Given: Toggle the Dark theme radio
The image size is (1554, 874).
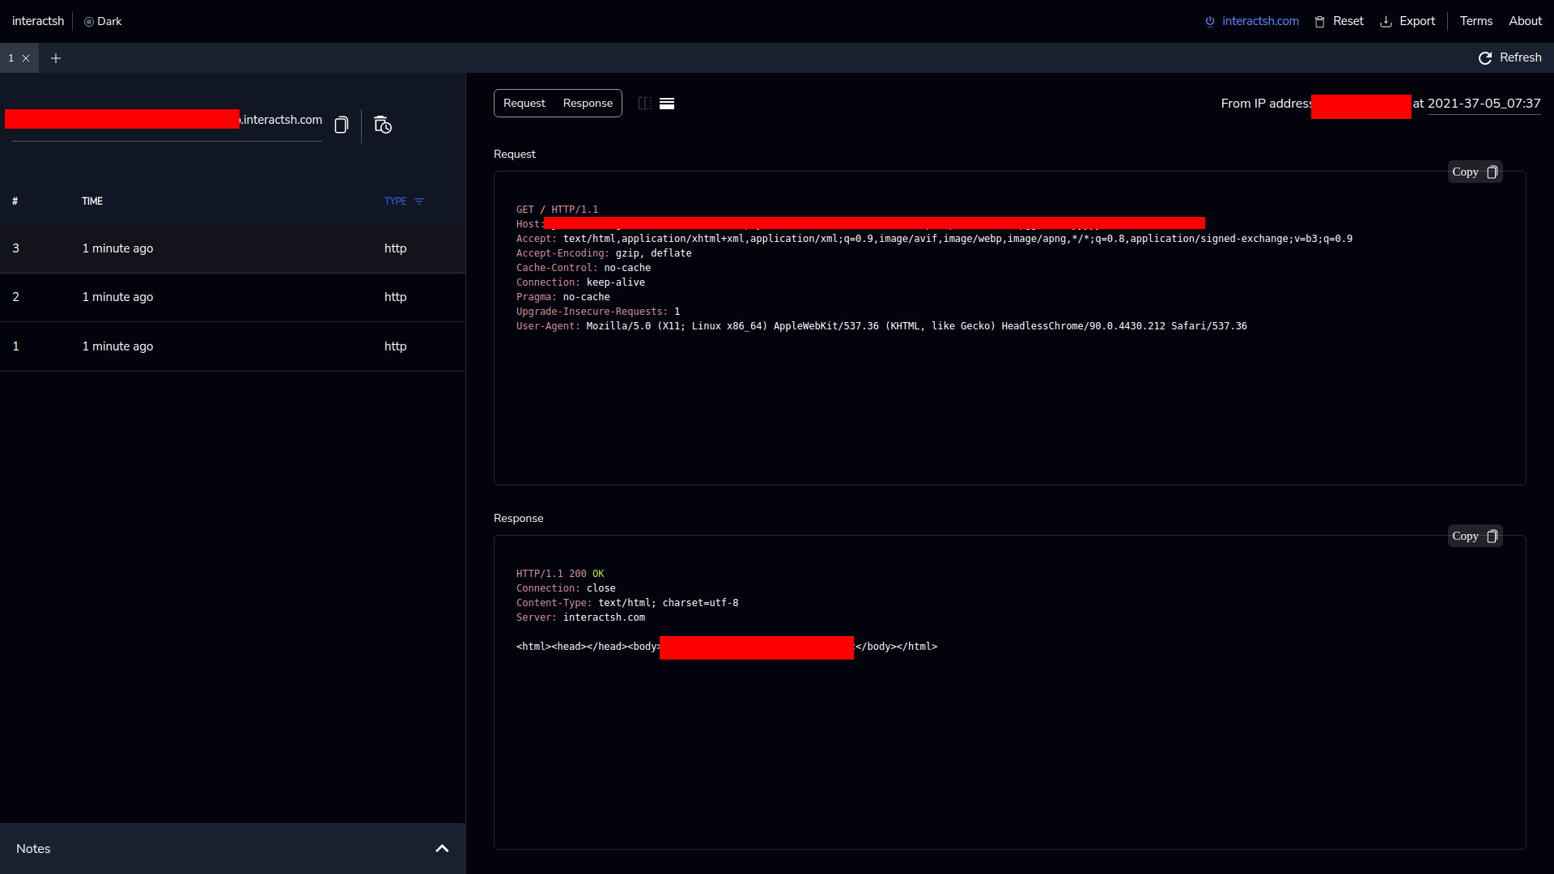Looking at the screenshot, I should (89, 22).
